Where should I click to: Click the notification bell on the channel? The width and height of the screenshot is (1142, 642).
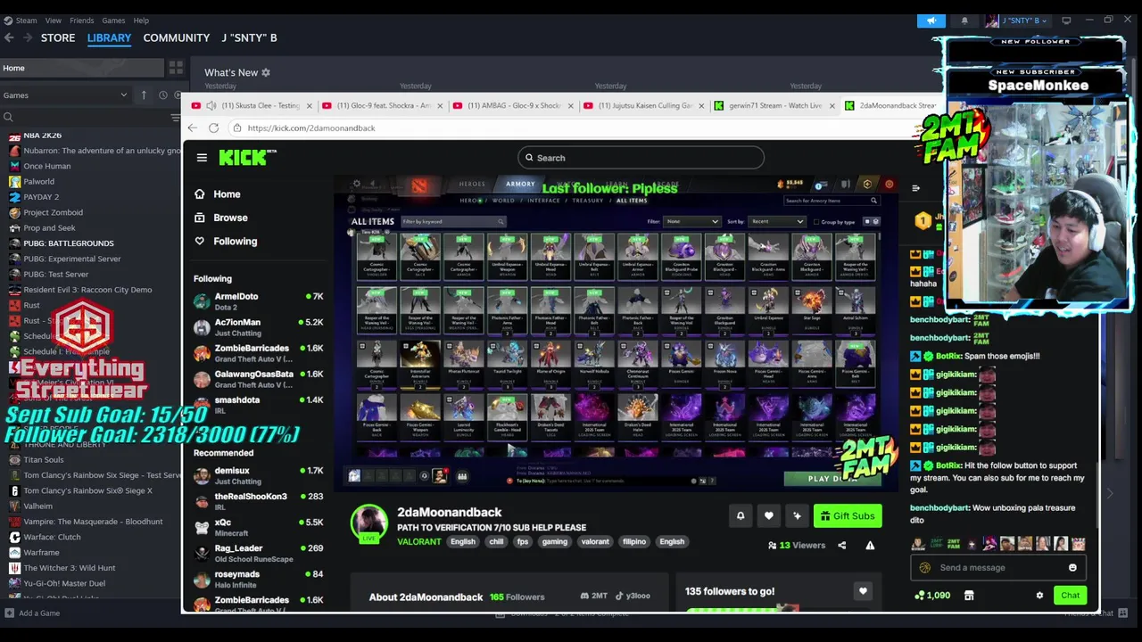(x=741, y=515)
